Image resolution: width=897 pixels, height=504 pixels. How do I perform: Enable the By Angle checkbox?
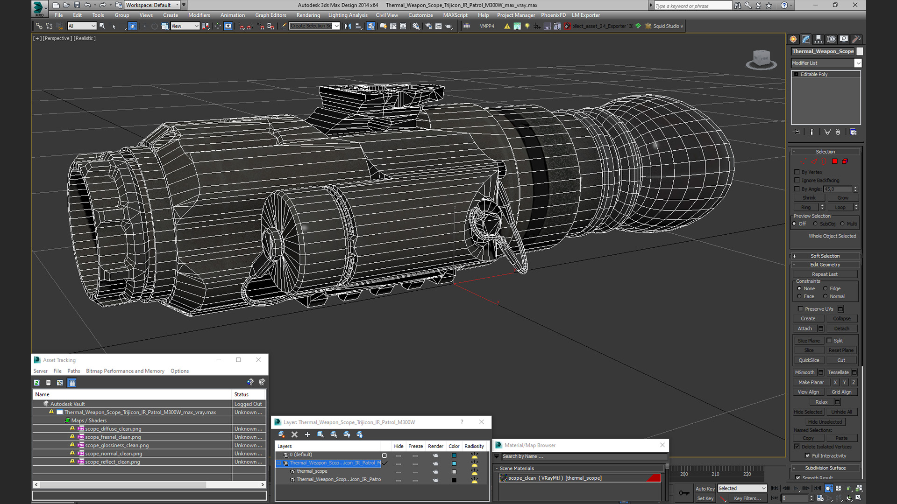797,189
